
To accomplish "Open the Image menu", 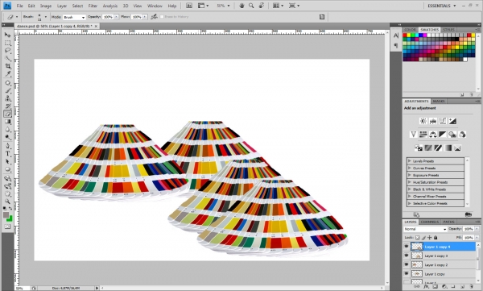I will tap(46, 6).
